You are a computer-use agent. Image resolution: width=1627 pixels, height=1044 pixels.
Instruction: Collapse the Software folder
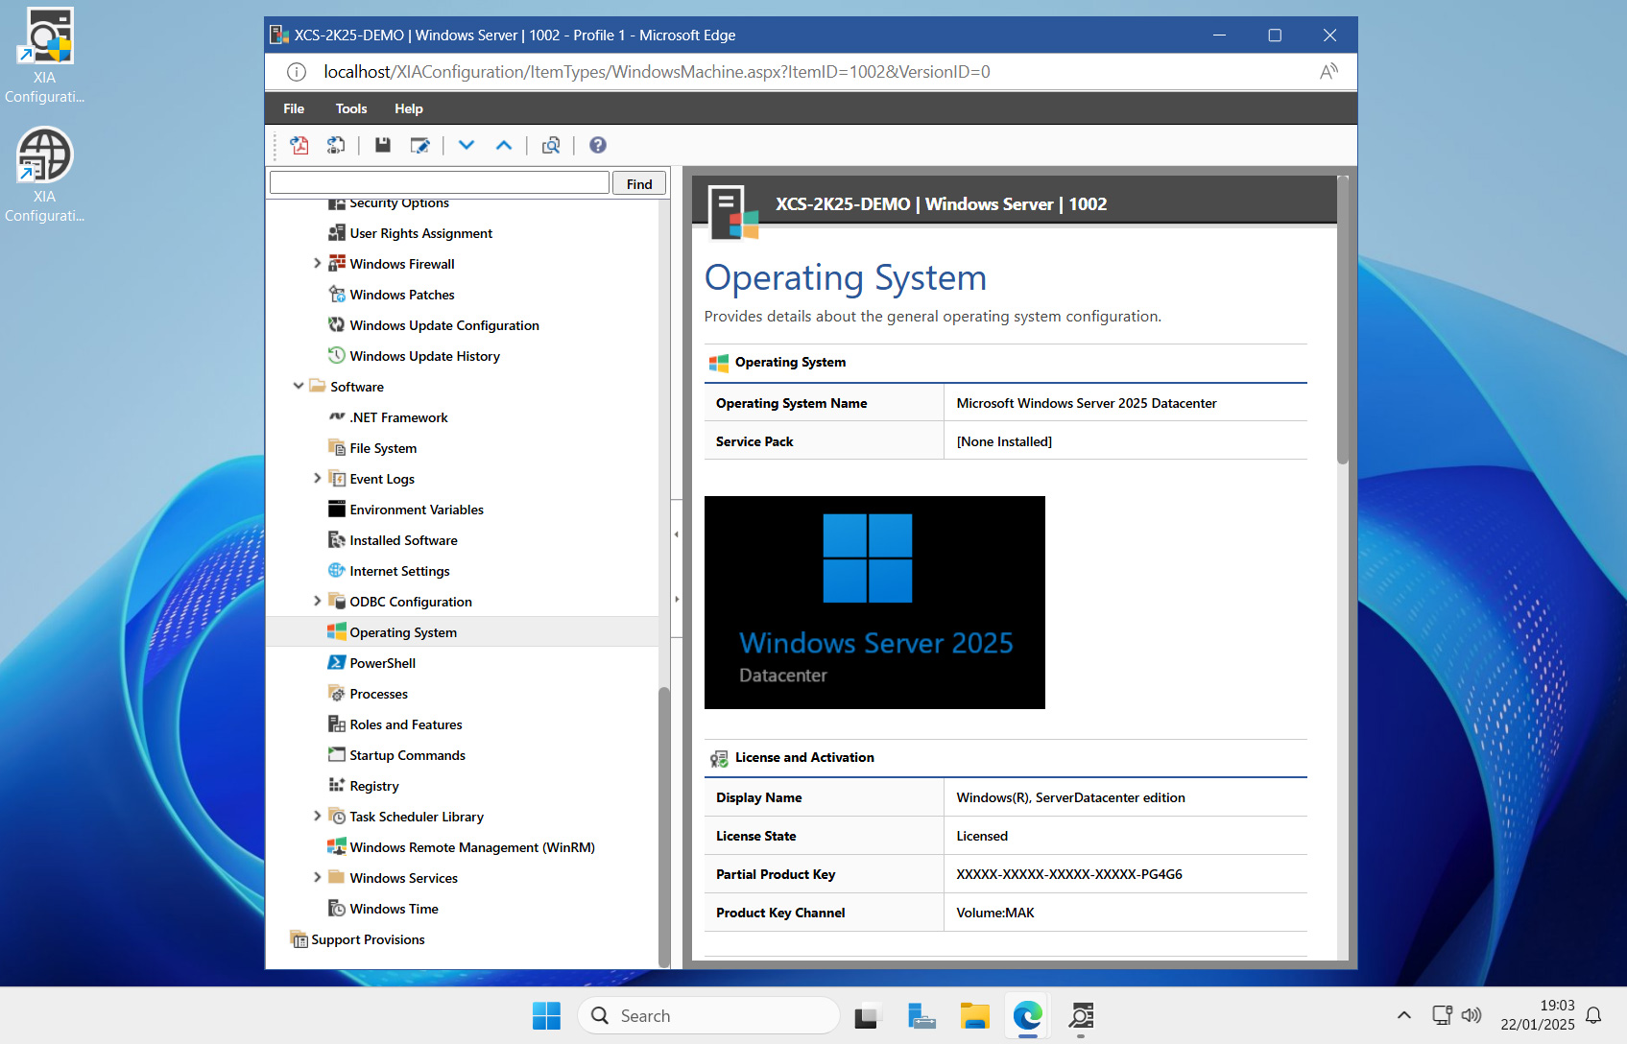click(298, 386)
